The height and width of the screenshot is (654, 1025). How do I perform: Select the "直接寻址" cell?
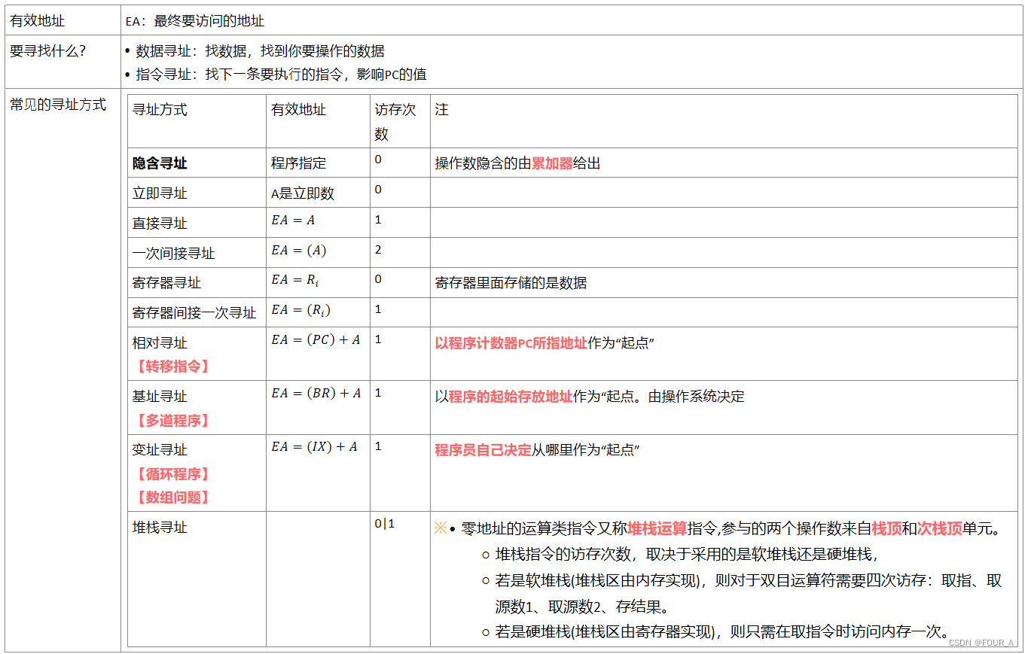(160, 224)
